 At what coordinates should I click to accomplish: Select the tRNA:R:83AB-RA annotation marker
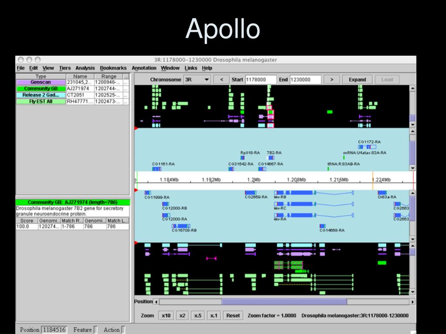point(328,169)
